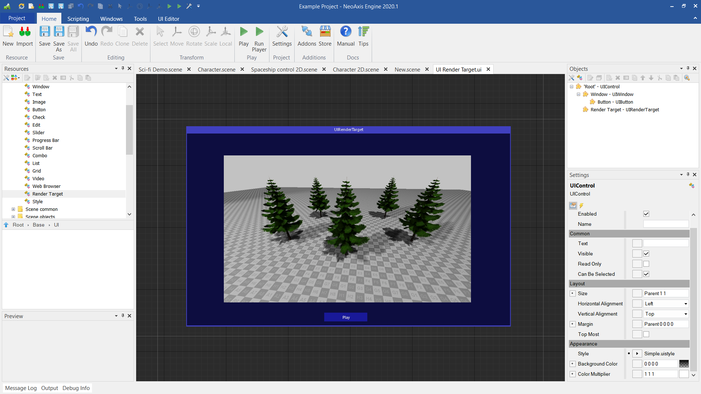Click the Manual help icon
The height and width of the screenshot is (394, 701).
pos(345,32)
